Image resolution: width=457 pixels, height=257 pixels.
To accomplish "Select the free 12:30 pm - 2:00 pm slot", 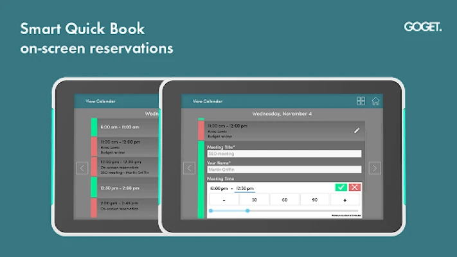I will click(x=125, y=188).
